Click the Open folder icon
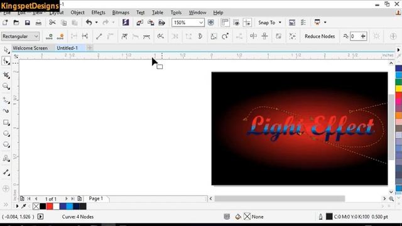 click(16, 23)
